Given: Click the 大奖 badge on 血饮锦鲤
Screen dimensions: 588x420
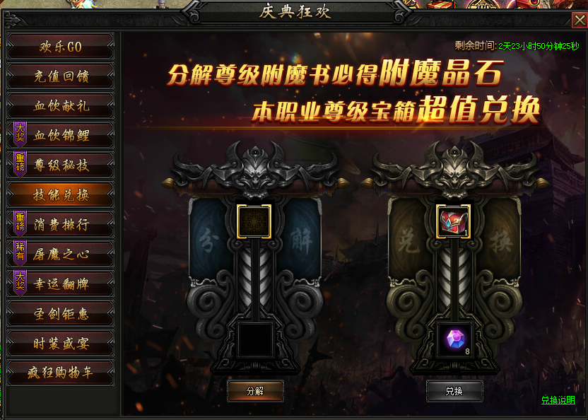Looking at the screenshot, I should tap(20, 134).
